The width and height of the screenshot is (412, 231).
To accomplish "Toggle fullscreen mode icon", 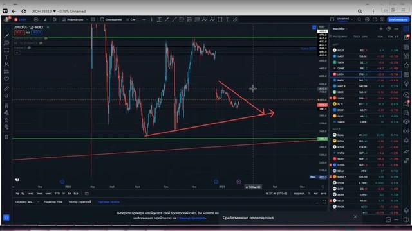I will point(375,19).
